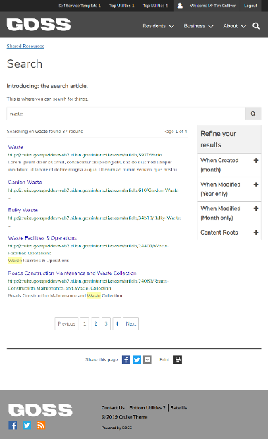Open footer RSS feed icon
The height and width of the screenshot is (439, 268).
pyautogui.click(x=41, y=426)
